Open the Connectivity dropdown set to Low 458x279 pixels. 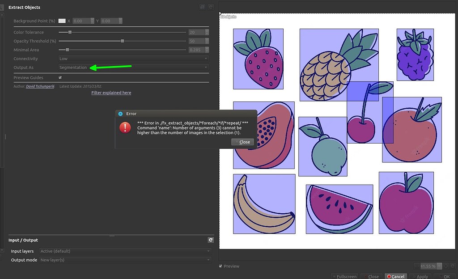tap(133, 58)
